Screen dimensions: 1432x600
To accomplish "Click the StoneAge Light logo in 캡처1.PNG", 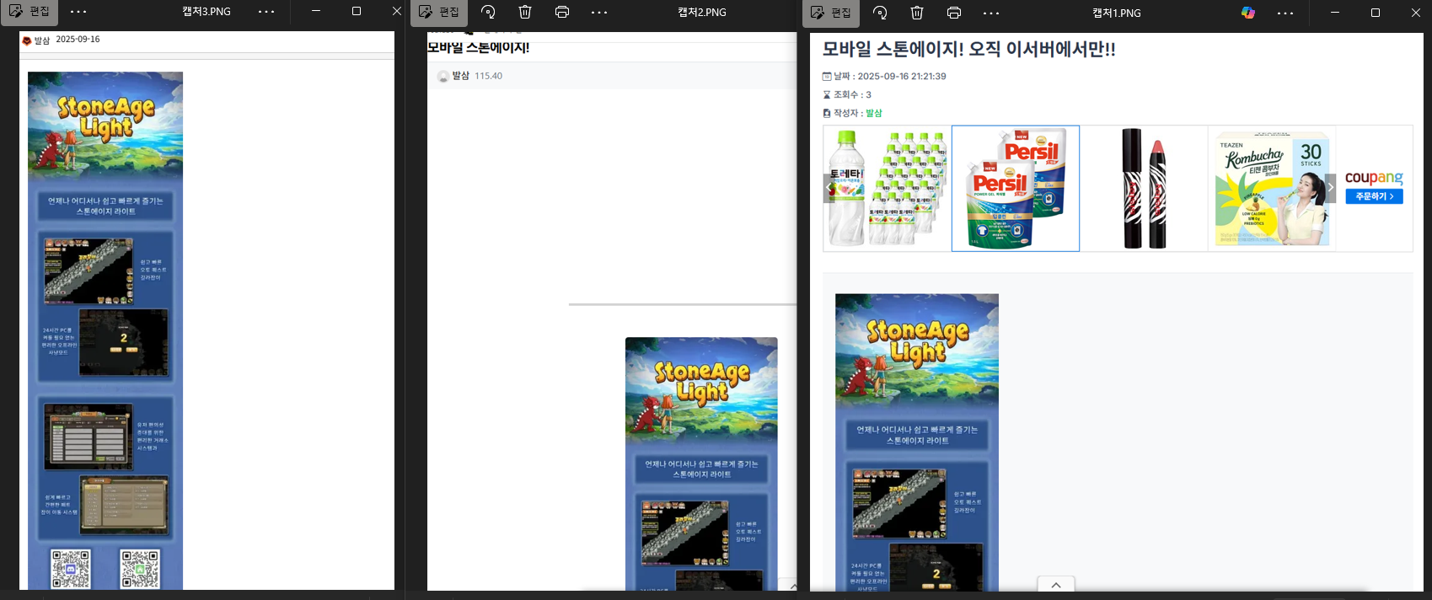I will point(918,342).
